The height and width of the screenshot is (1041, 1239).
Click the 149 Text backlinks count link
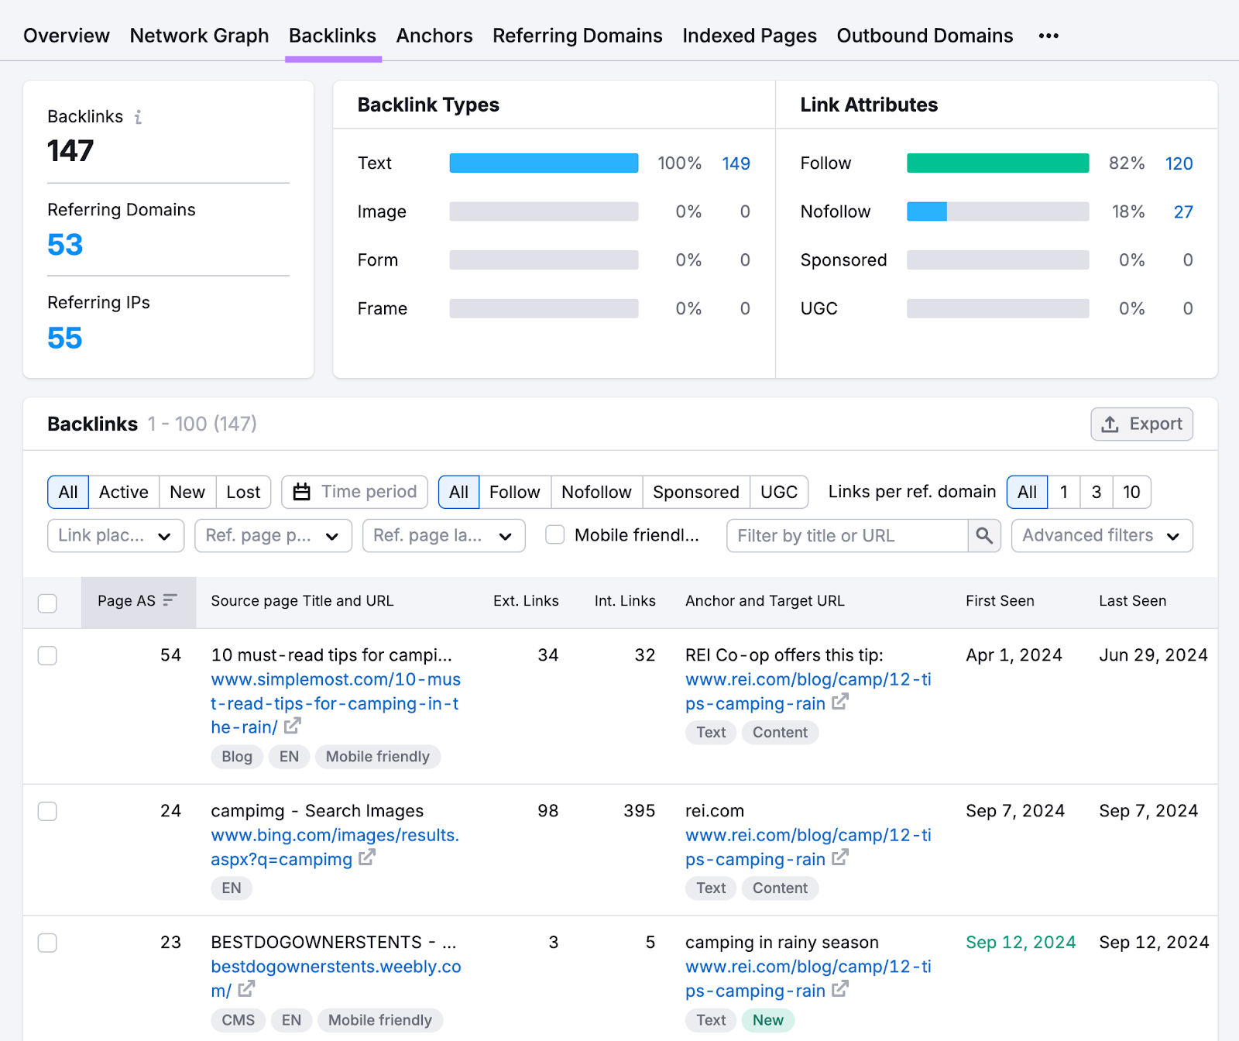(735, 163)
